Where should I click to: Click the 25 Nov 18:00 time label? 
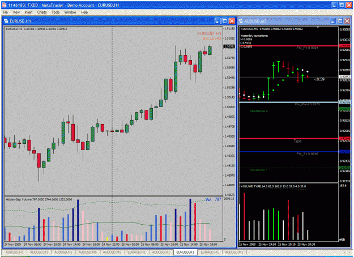(x=208, y=245)
